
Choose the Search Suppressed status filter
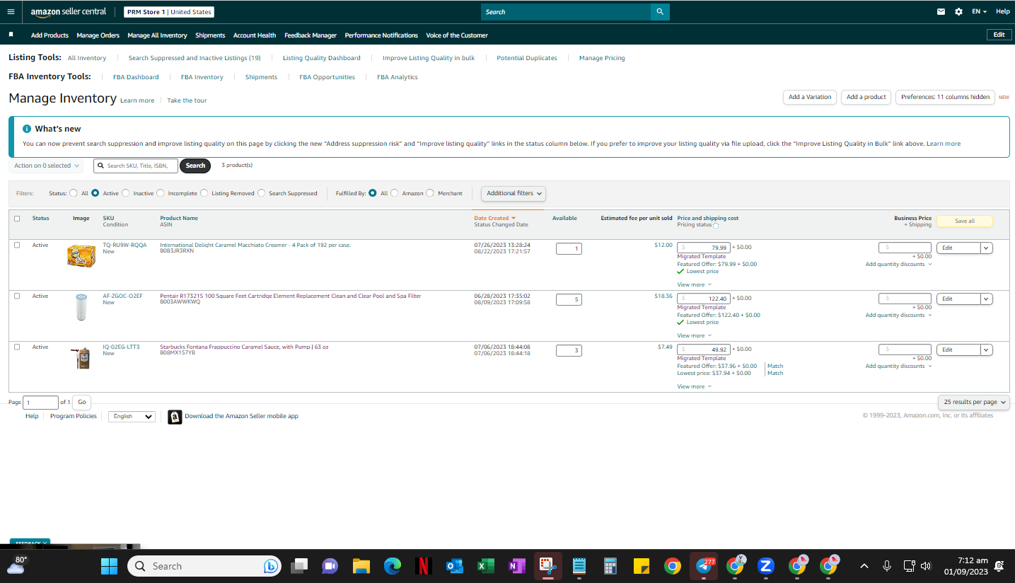[262, 193]
